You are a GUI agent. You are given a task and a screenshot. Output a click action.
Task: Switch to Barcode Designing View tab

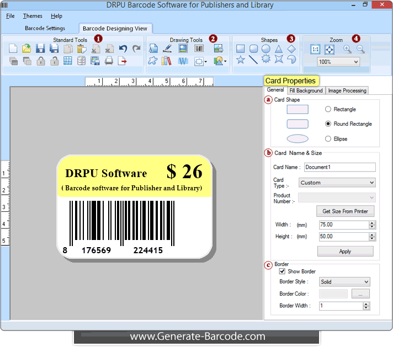pyautogui.click(x=115, y=28)
